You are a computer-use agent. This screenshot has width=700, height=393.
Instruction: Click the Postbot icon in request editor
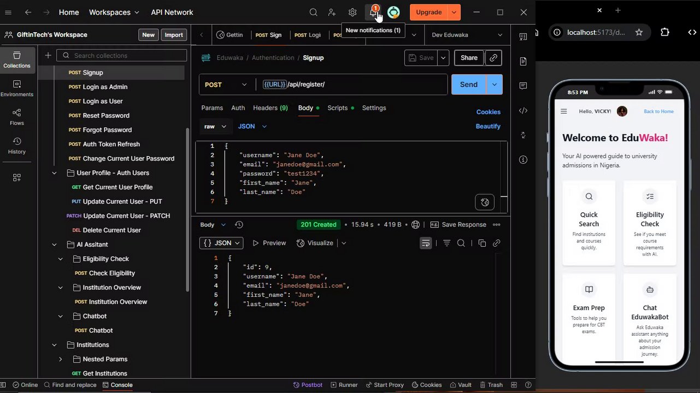(x=485, y=203)
